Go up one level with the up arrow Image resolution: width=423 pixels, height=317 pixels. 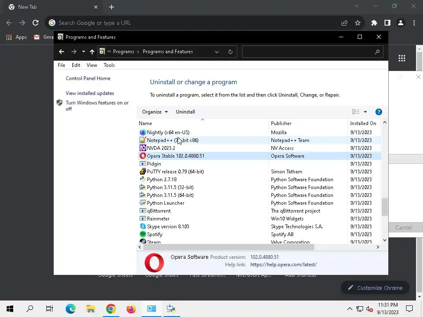click(92, 52)
